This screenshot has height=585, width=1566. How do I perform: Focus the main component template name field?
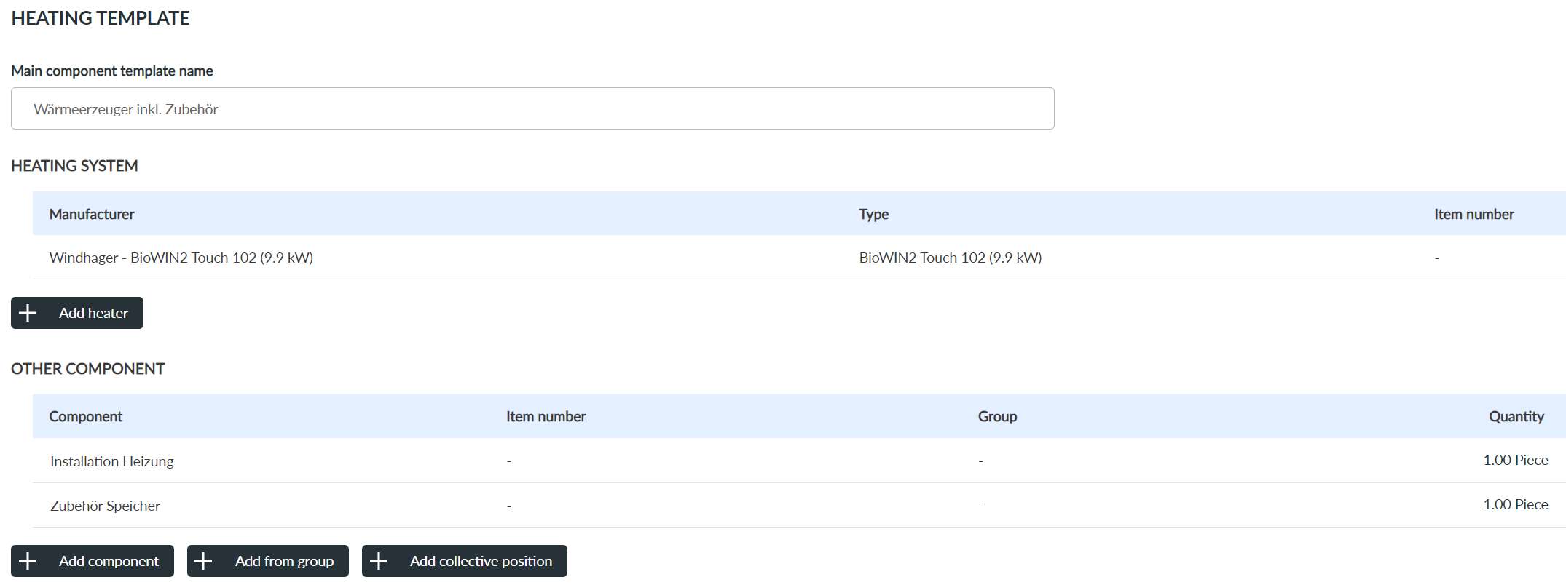click(532, 109)
